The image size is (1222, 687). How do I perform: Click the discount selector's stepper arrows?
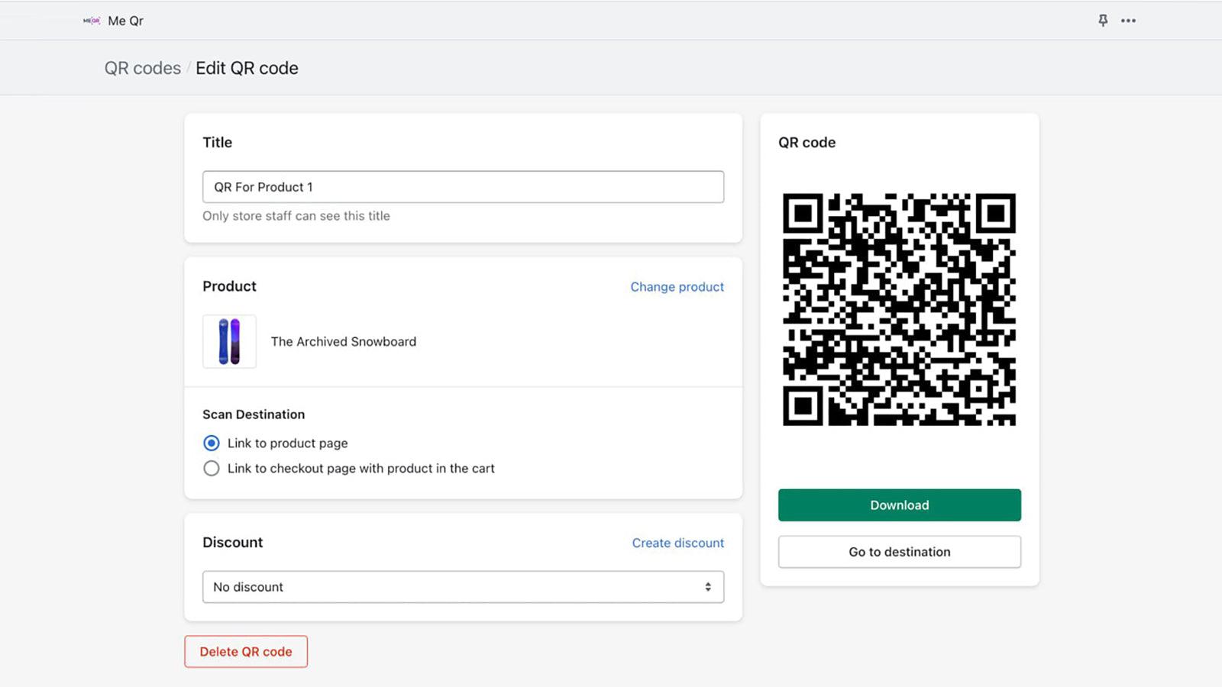[x=707, y=587]
